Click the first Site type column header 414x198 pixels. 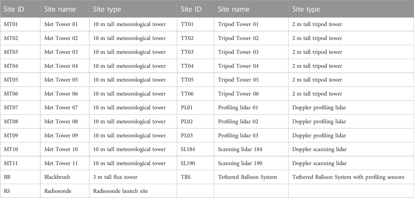(x=133, y=9)
